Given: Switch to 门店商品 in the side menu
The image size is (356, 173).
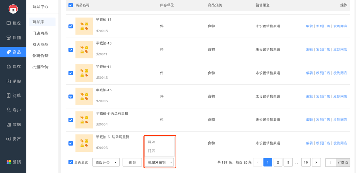Looking at the screenshot, I should (40, 33).
